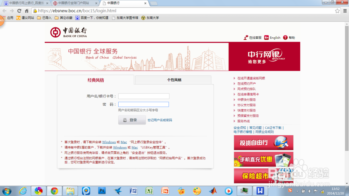Click the browser back arrow
Image resolution: width=349 pixels, height=196 pixels.
tap(5, 11)
